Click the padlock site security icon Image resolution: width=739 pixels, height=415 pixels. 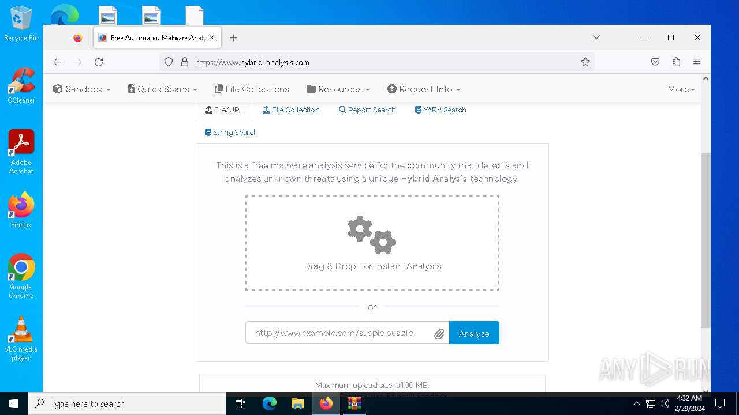pos(185,62)
